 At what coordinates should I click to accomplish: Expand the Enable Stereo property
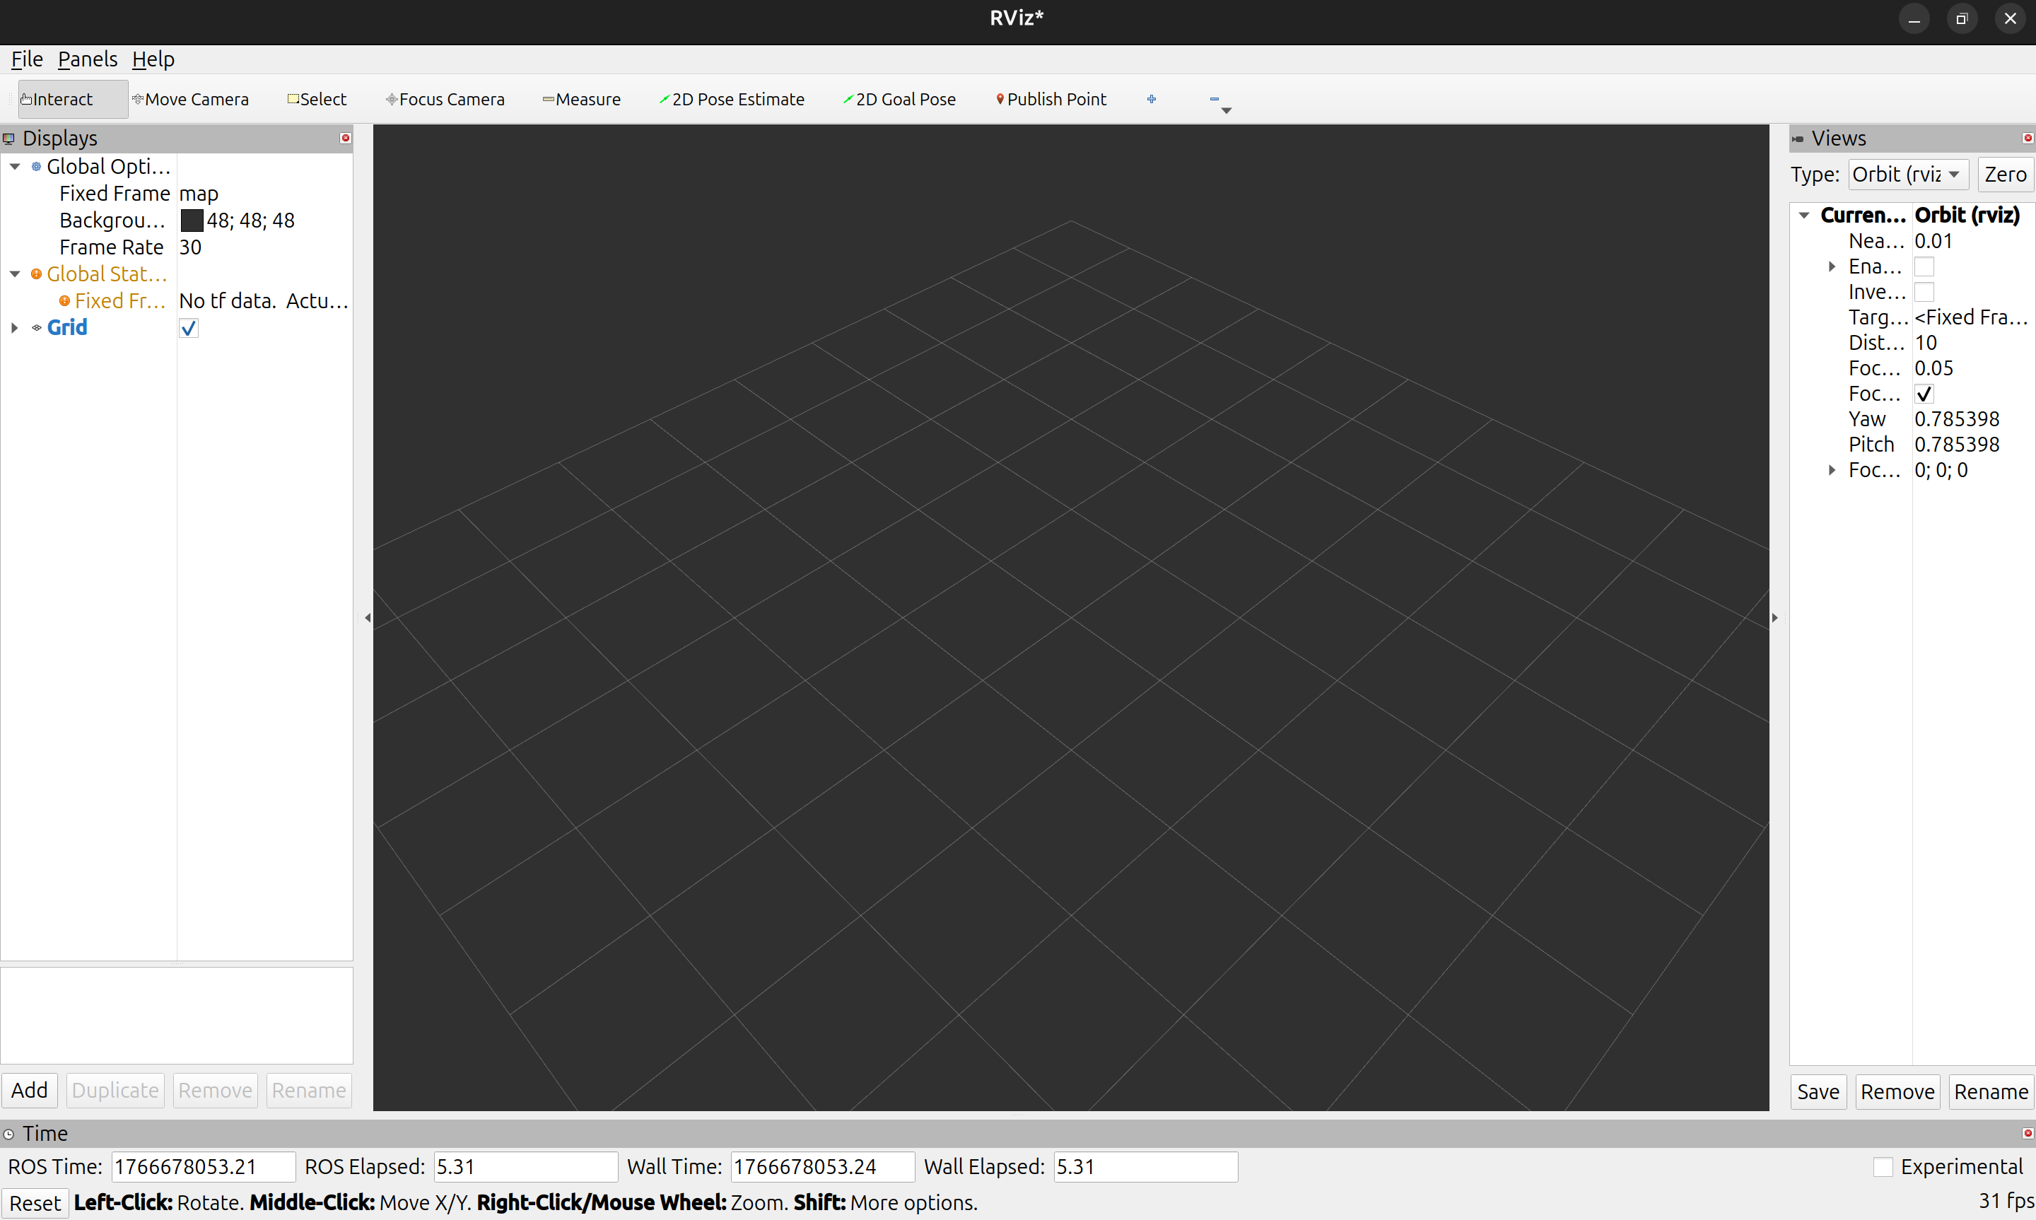click(1831, 266)
